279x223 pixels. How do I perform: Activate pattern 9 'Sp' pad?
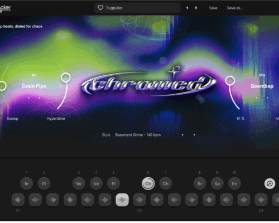[217, 183]
